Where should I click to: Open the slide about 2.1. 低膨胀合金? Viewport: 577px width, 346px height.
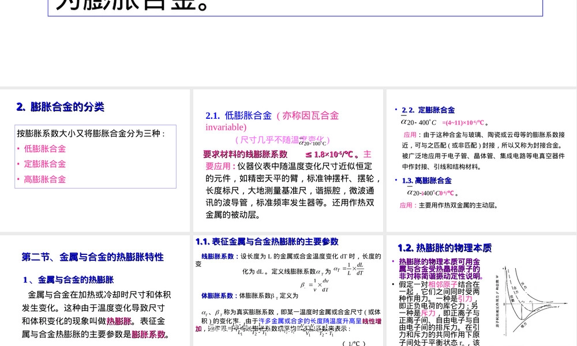(288, 160)
